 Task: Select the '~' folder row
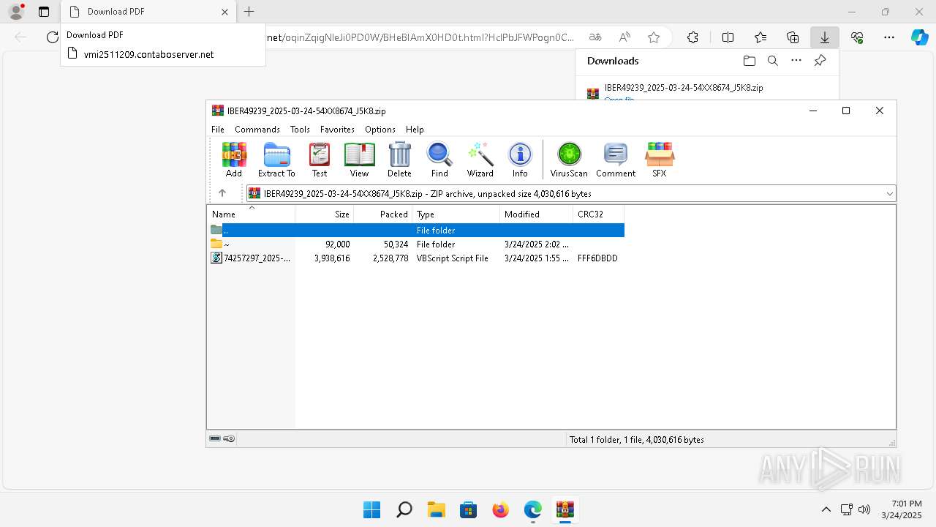pyautogui.click(x=416, y=244)
